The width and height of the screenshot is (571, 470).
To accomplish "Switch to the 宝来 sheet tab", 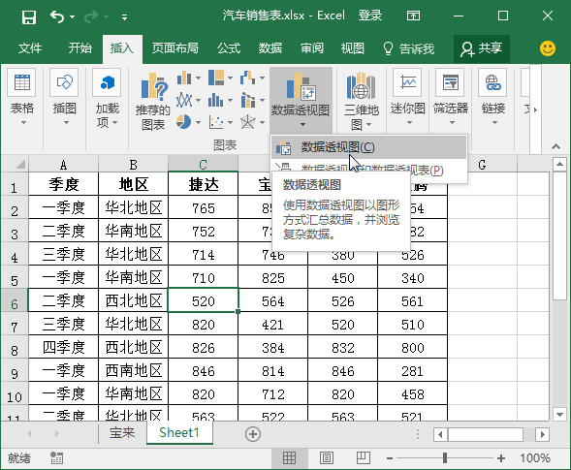I will 122,432.
